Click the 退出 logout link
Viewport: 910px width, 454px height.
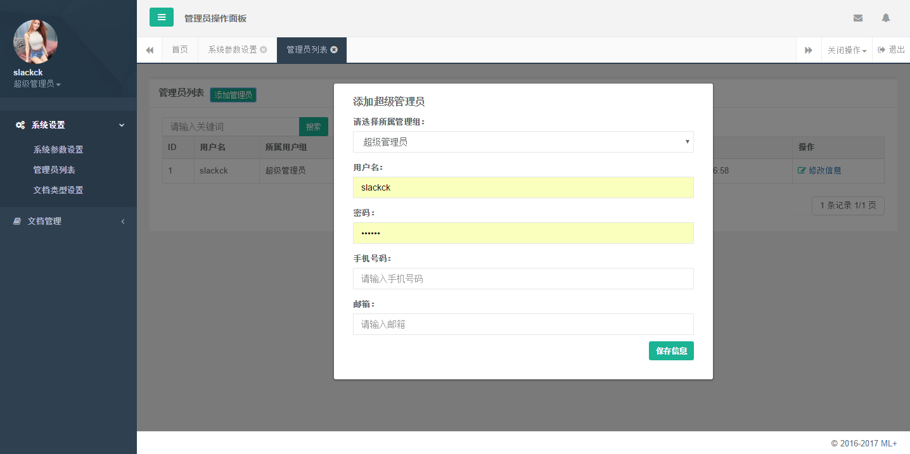pos(892,50)
